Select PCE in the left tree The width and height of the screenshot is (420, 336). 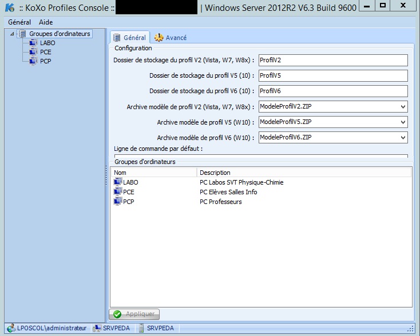(x=46, y=52)
